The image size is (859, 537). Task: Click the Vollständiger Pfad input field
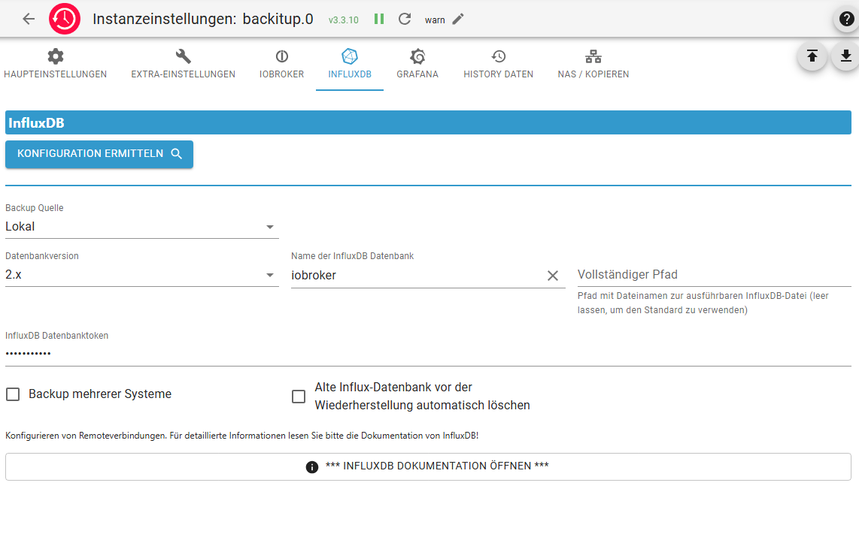tap(714, 275)
